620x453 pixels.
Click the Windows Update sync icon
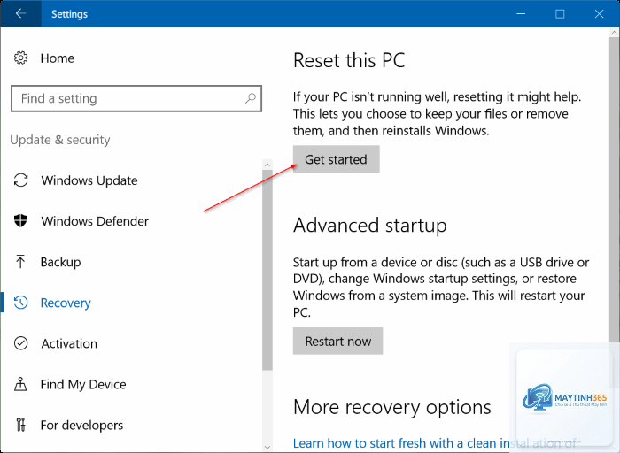coord(20,180)
